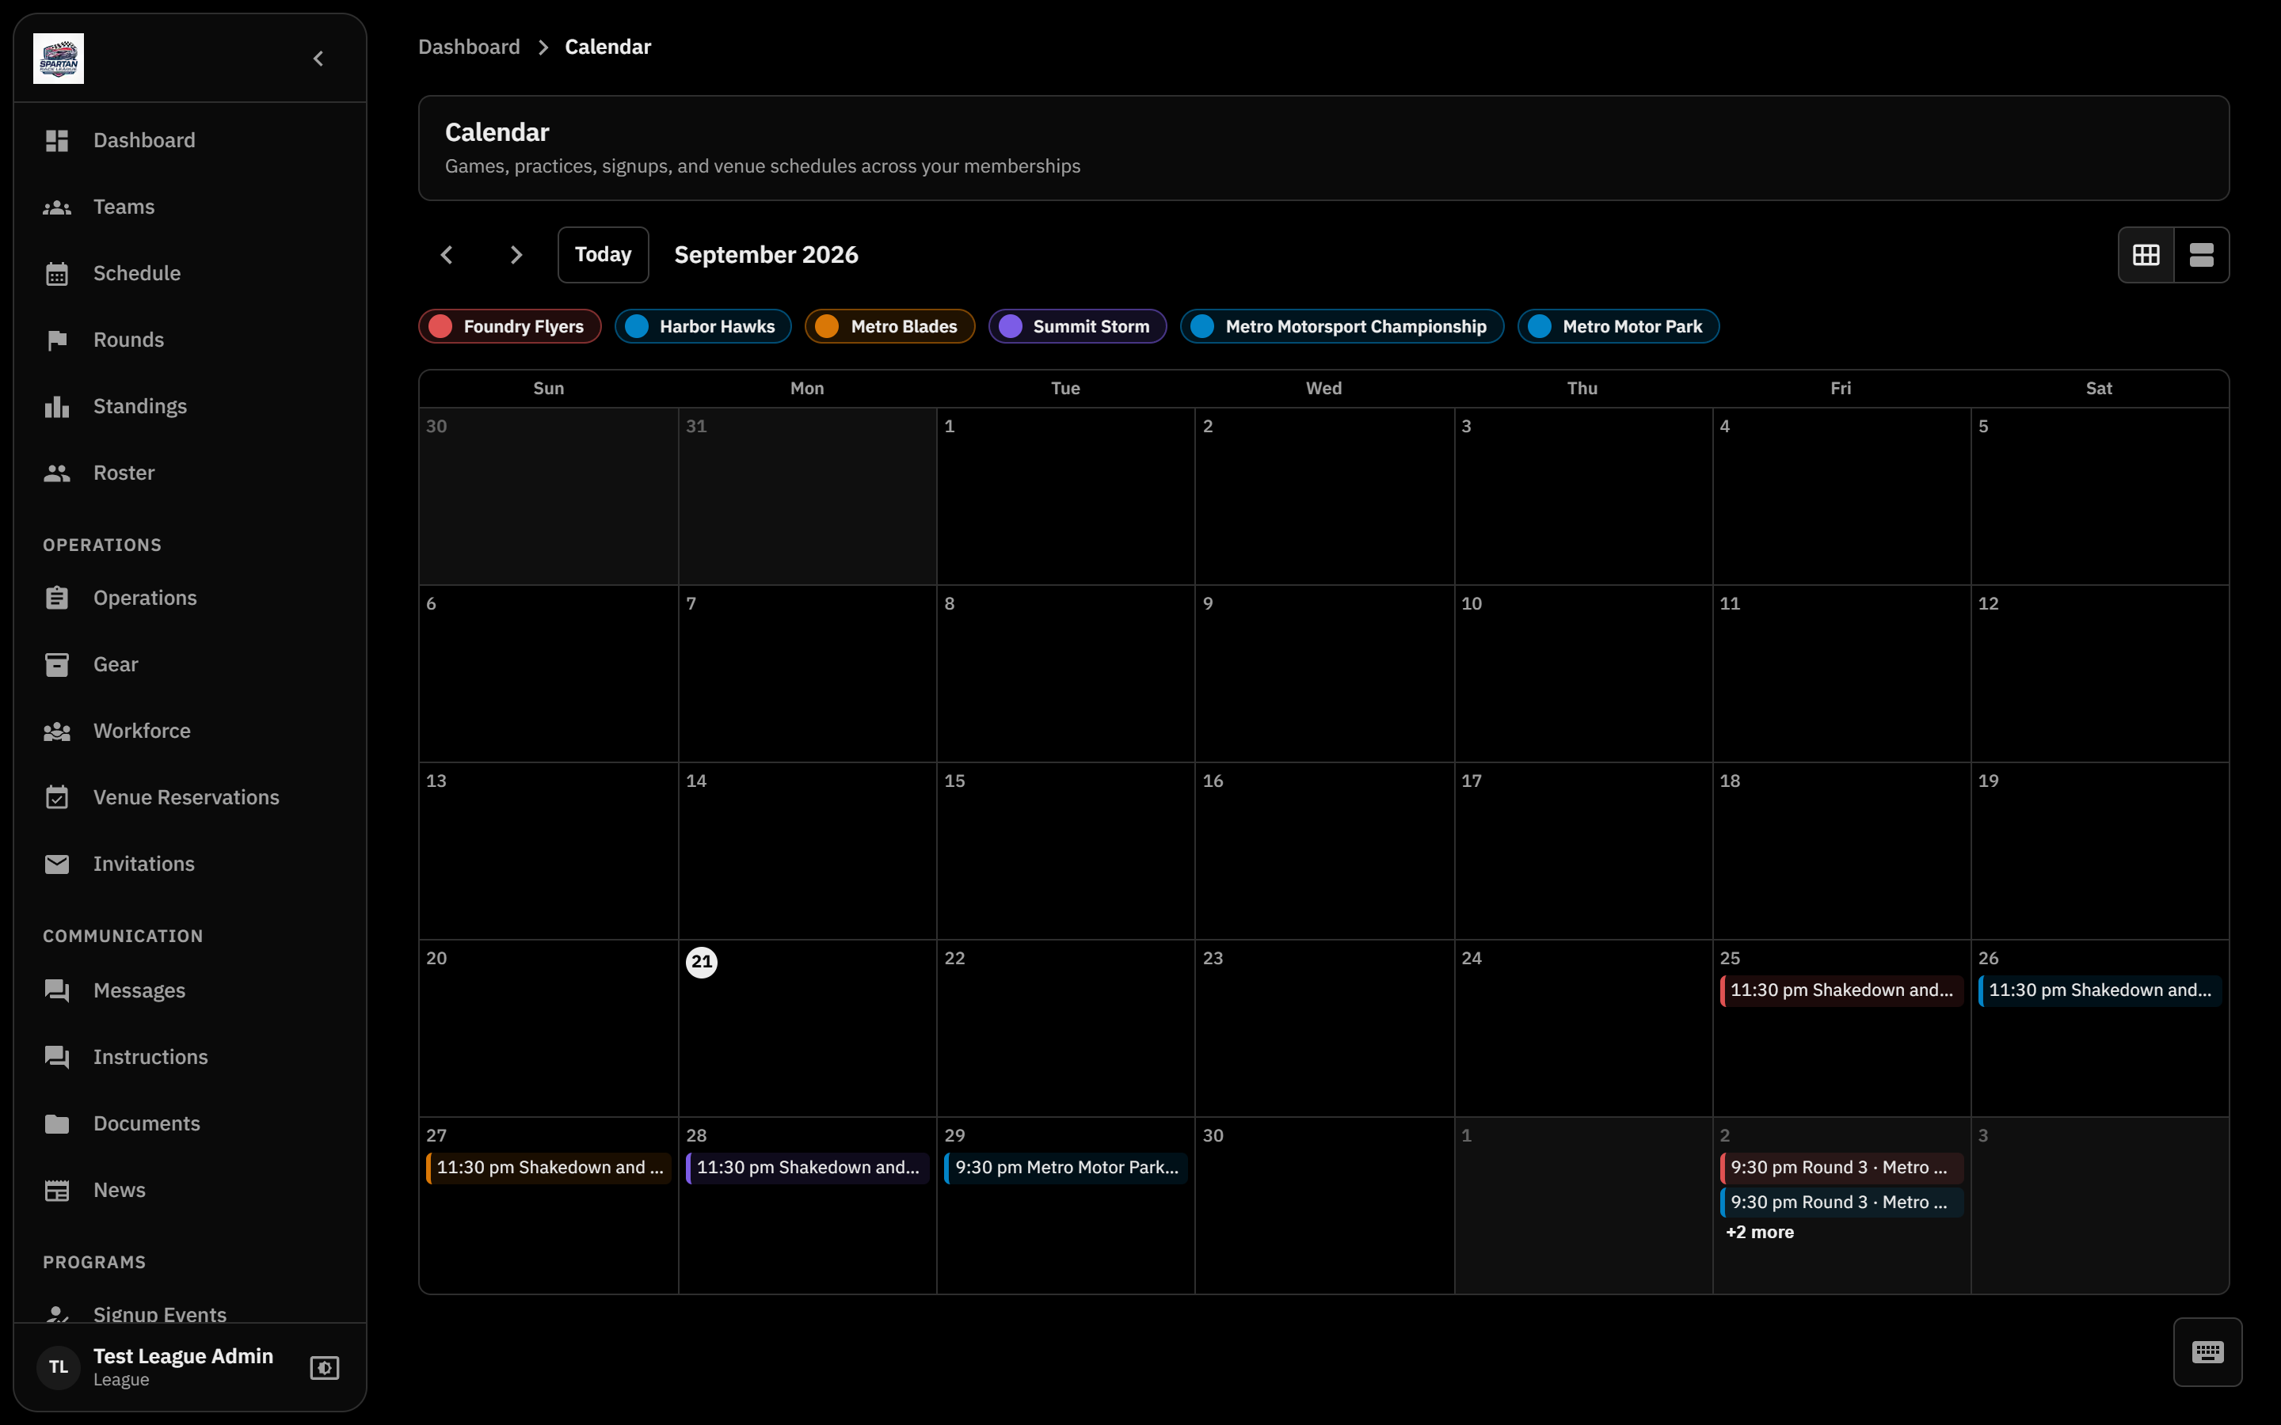Click the Dashboard breadcrumb link
Screen dimensions: 2281x1425
[x=468, y=47]
